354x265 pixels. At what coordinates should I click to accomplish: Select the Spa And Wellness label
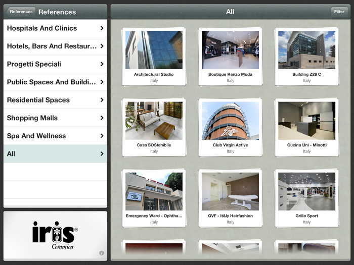36,136
